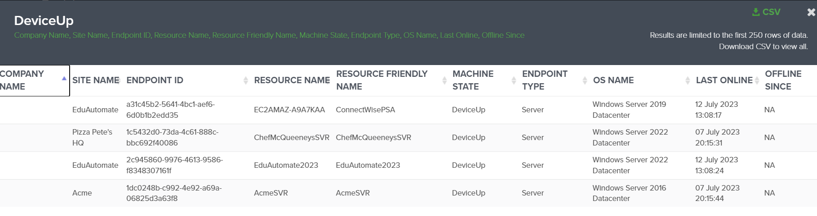817x216 pixels.
Task: Select ChefMcQueeneysSVR in Resource Name column
Action: pos(291,137)
